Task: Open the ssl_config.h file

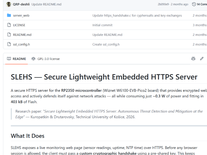Action: [x=21, y=44]
